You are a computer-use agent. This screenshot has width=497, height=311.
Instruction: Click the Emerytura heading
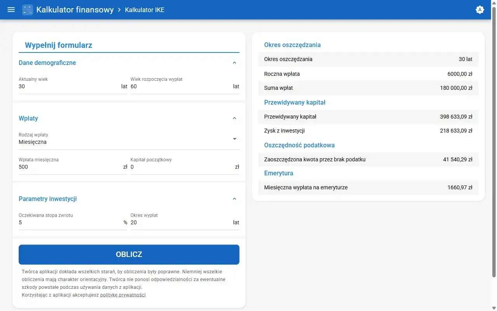coord(279,173)
